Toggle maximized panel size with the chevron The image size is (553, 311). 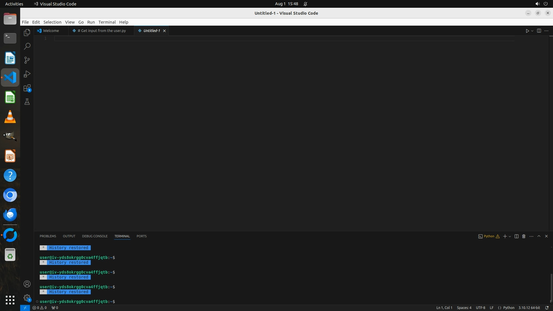click(539, 236)
